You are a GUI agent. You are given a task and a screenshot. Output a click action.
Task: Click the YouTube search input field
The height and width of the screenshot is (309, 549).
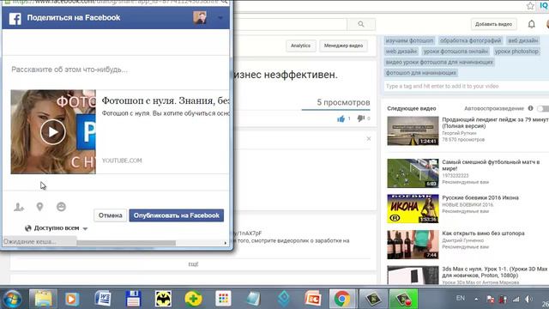[291, 24]
